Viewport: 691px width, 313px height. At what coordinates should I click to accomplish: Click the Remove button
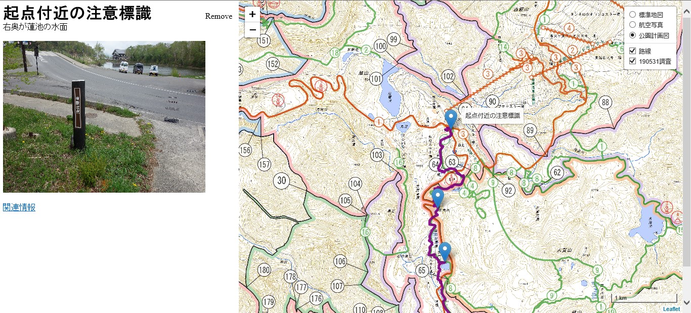(219, 16)
